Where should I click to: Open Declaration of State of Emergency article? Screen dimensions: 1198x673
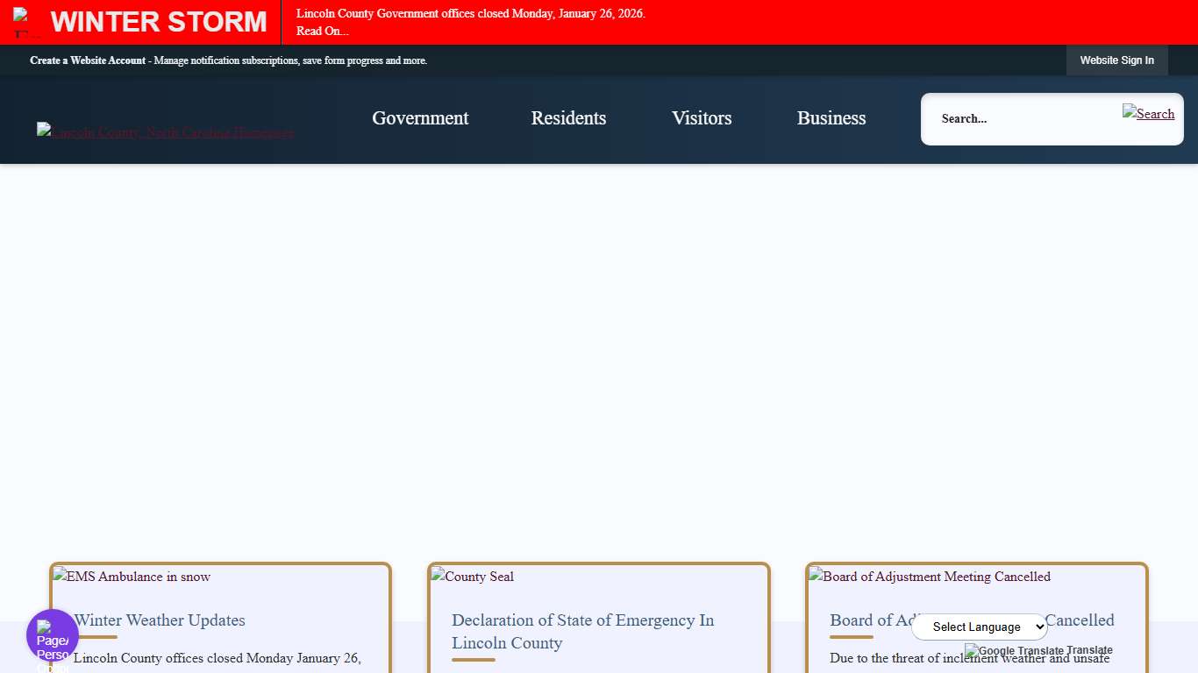pyautogui.click(x=582, y=631)
